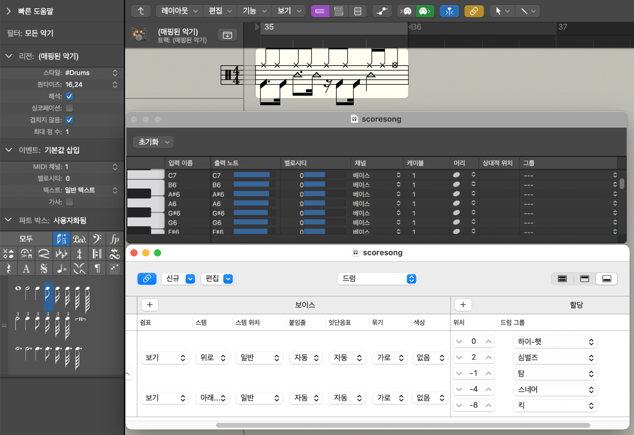Open the 레이아웃 menu
The height and width of the screenshot is (435, 634).
179,11
